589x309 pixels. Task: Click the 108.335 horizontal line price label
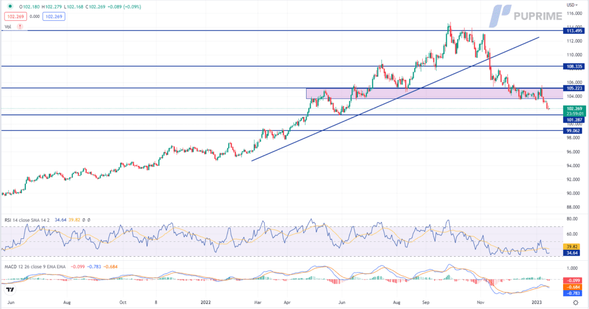click(x=574, y=67)
